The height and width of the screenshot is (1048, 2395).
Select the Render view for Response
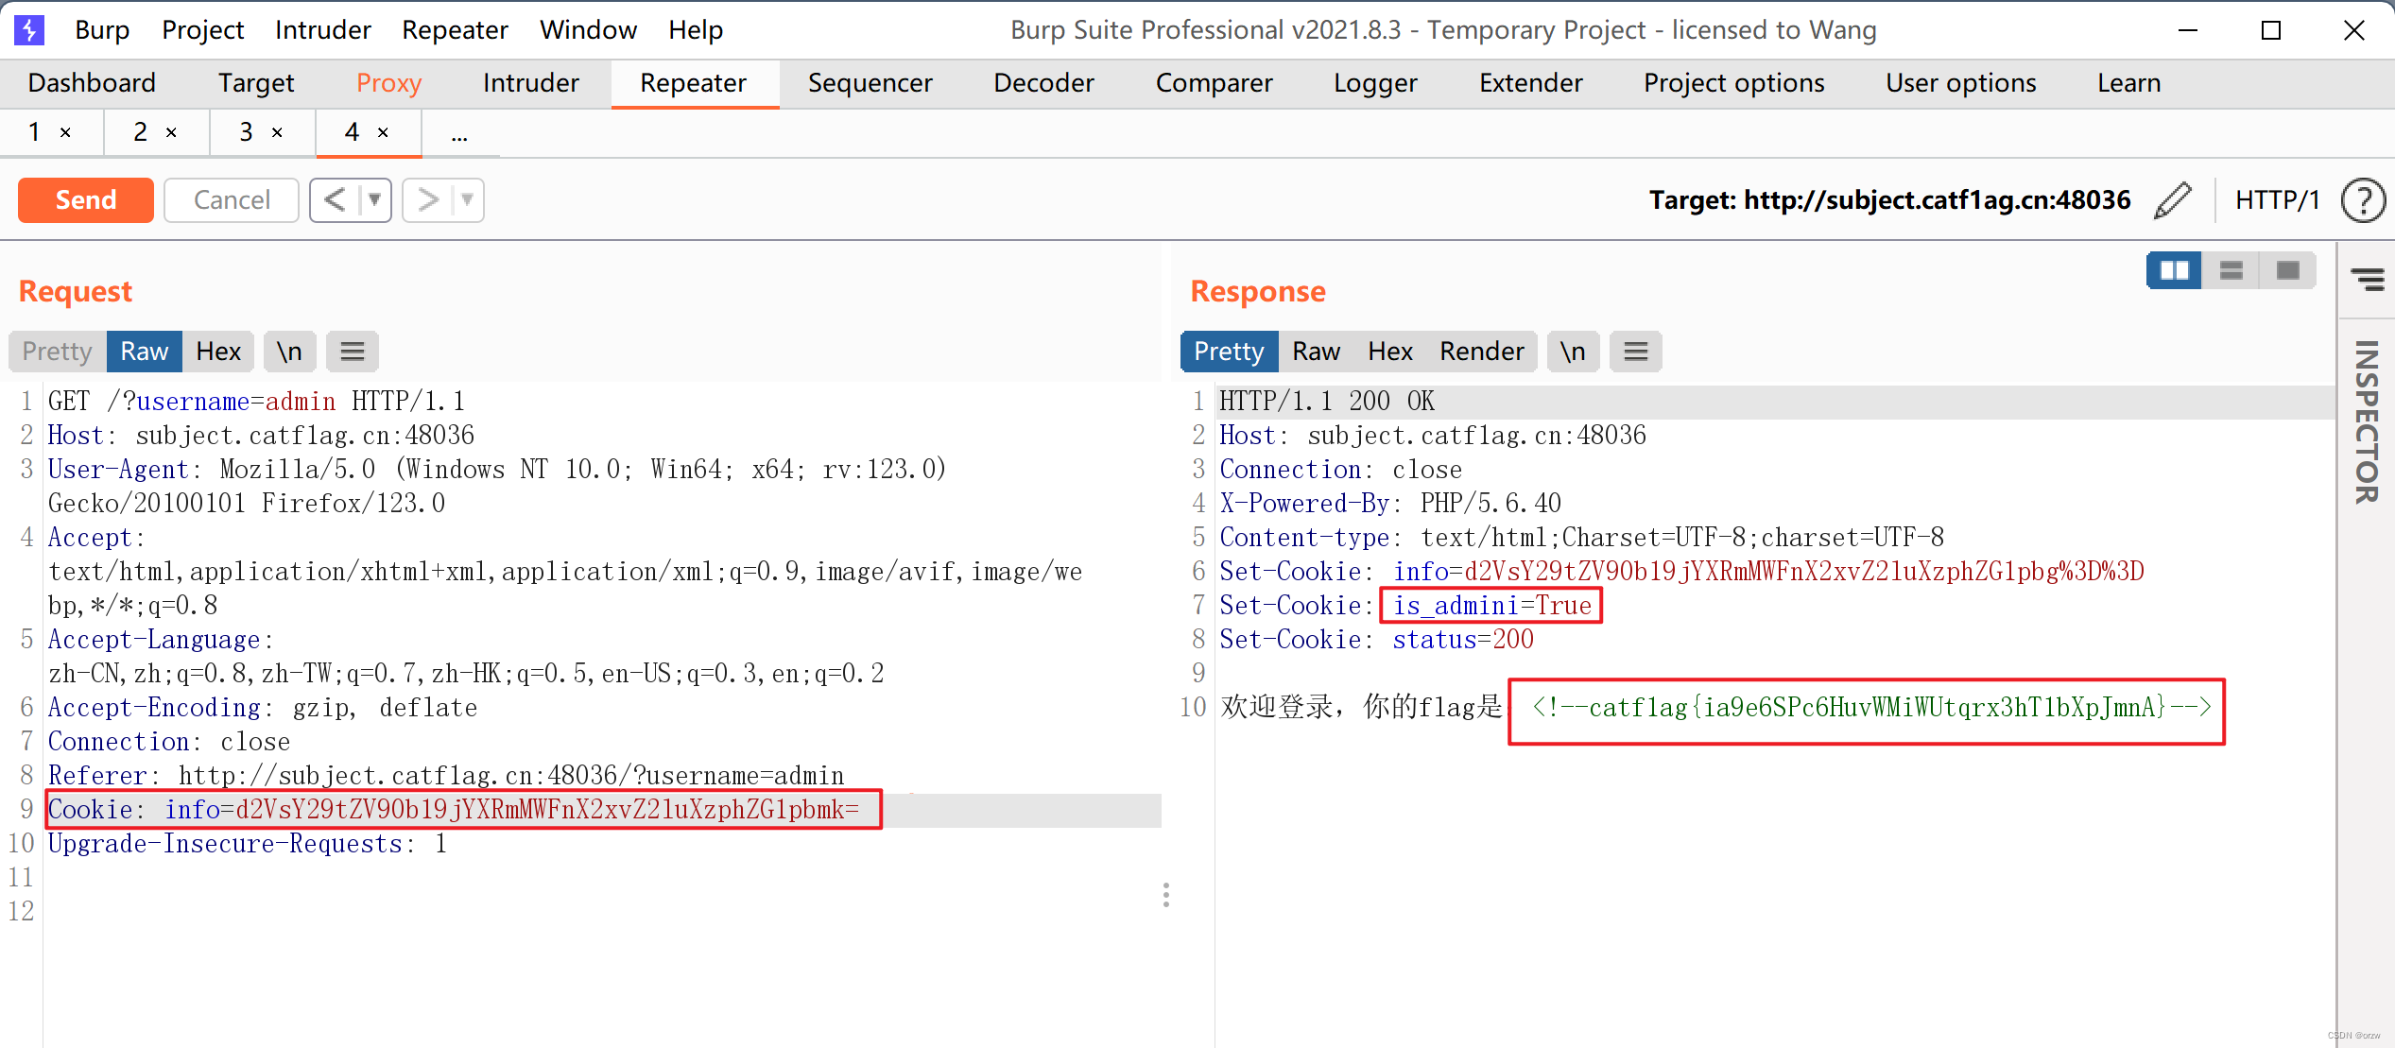click(x=1480, y=350)
